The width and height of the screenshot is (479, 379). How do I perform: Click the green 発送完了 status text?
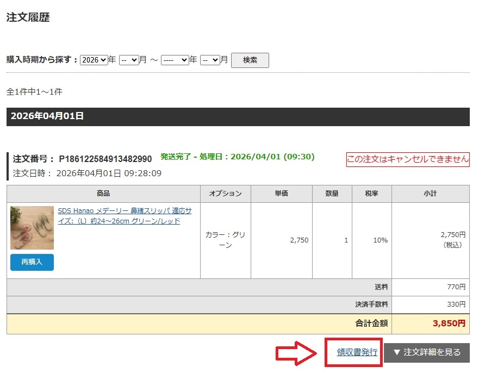pyautogui.click(x=237, y=157)
